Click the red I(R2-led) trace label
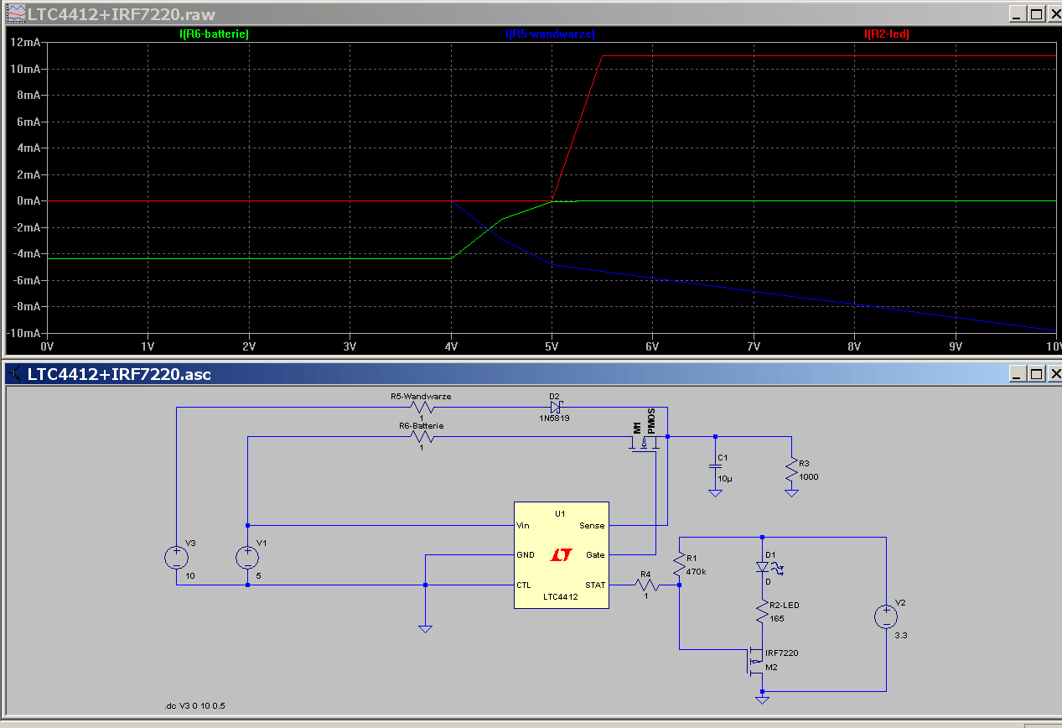The height and width of the screenshot is (728, 1062). [886, 34]
